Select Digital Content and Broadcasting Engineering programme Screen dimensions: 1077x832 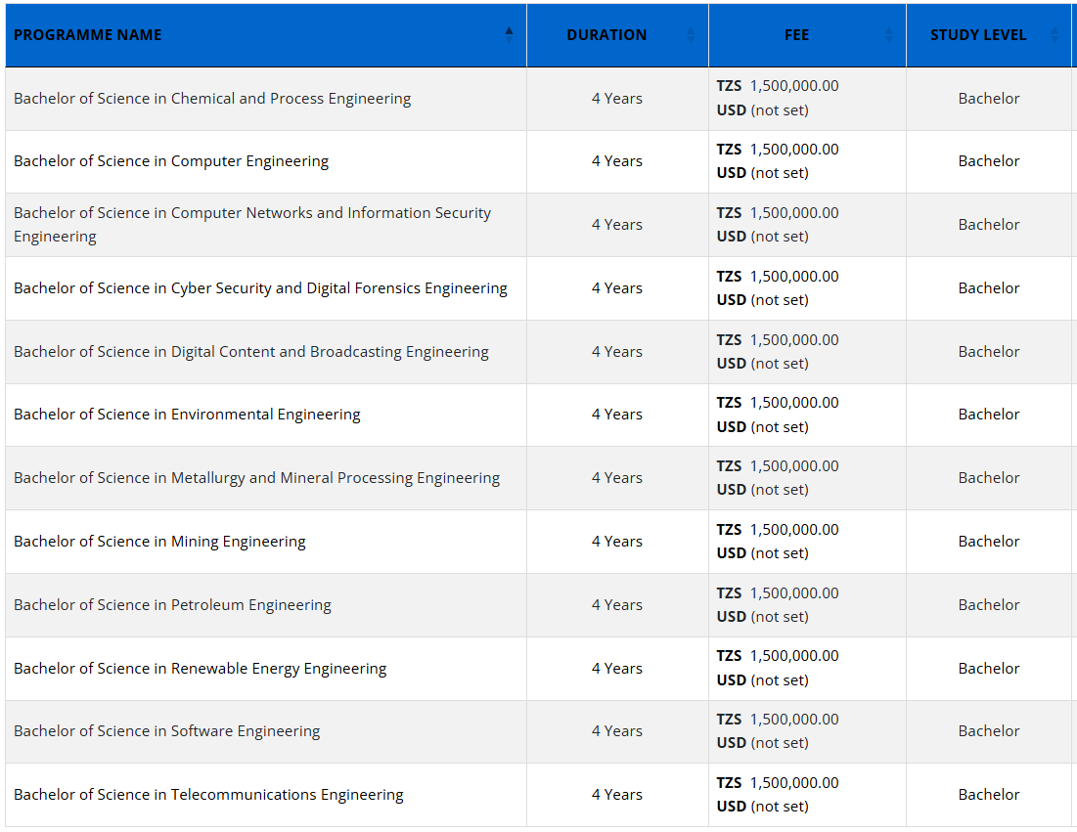click(x=251, y=351)
